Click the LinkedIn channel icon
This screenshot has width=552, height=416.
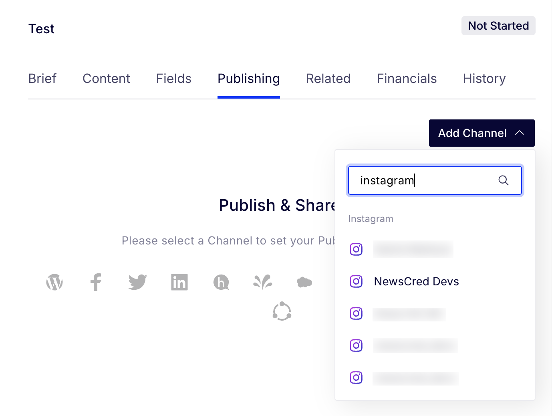[x=179, y=282]
